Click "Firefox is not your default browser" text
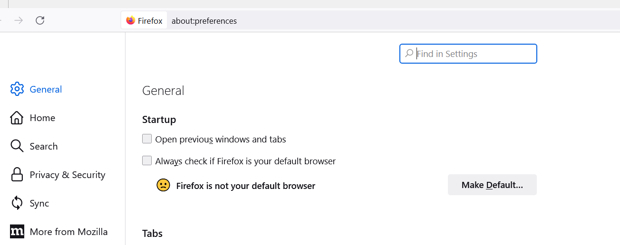 pyautogui.click(x=245, y=186)
